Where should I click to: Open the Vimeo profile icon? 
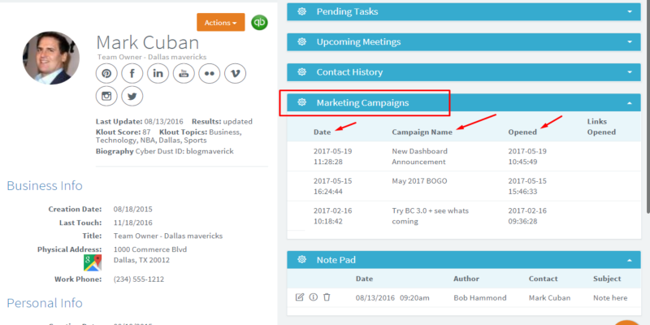pyautogui.click(x=235, y=74)
